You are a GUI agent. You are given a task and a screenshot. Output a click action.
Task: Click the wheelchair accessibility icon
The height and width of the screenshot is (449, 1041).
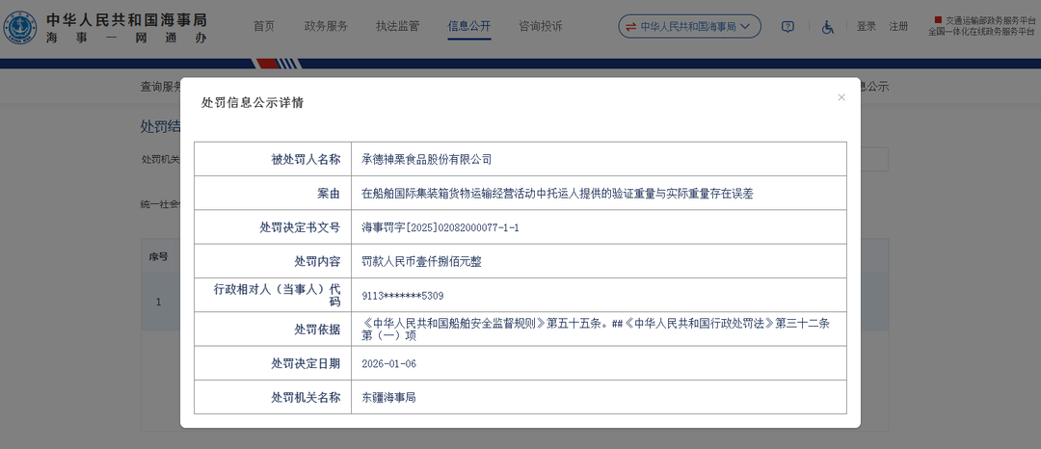[x=827, y=27]
